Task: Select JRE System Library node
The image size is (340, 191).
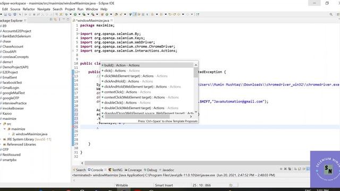Action: (27, 139)
